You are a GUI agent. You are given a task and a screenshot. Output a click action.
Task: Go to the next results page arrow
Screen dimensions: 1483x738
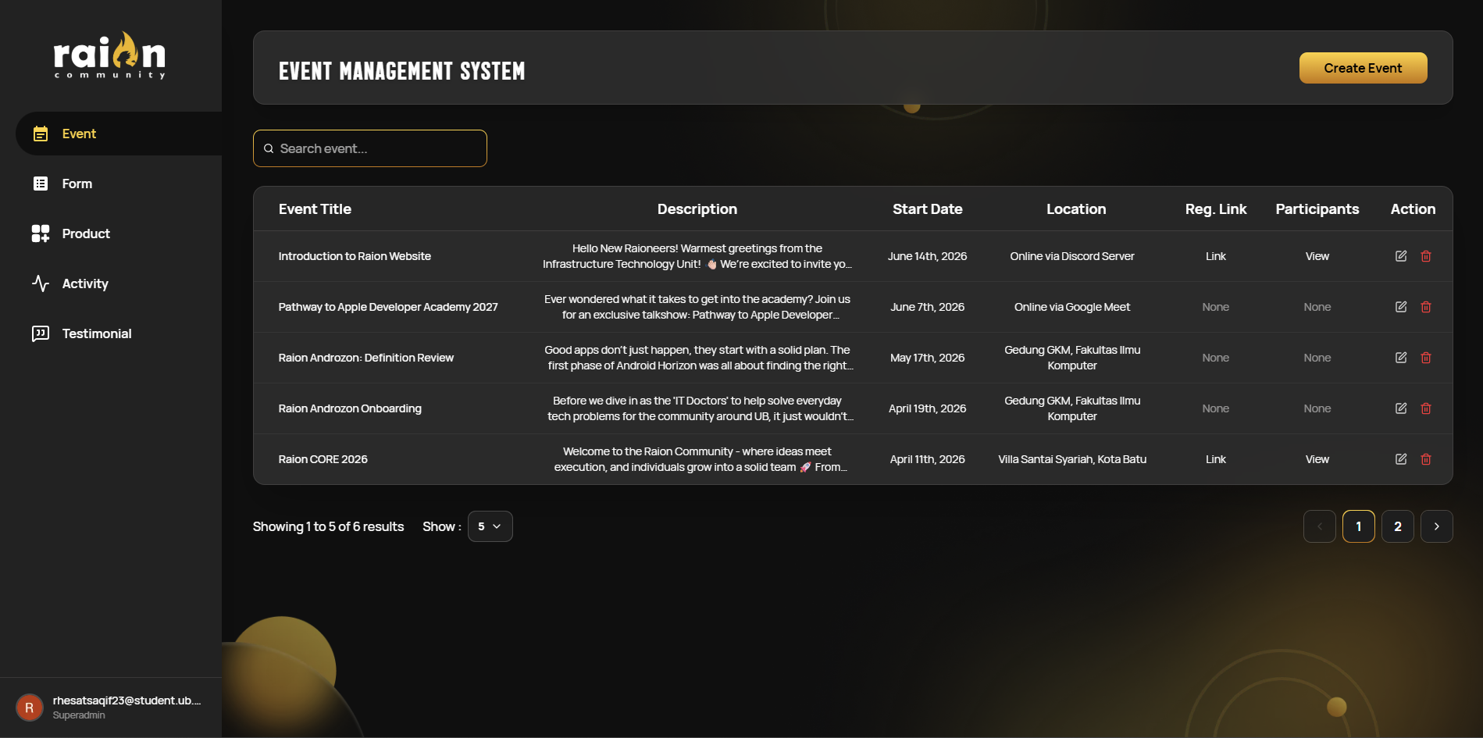1436,526
